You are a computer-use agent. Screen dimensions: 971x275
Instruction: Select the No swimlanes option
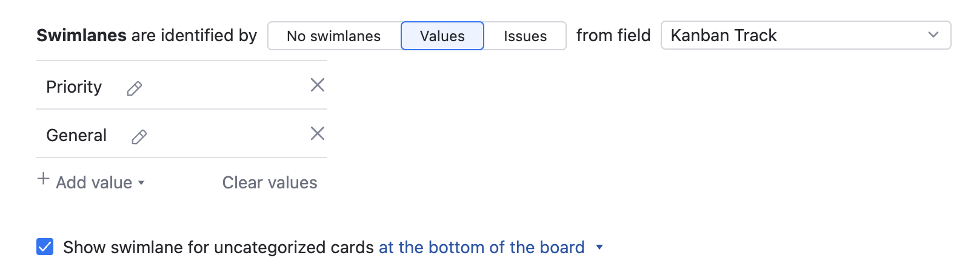pyautogui.click(x=334, y=36)
